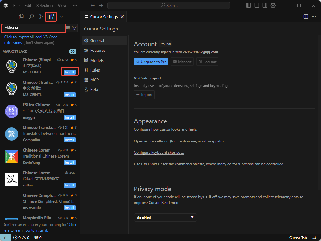Screen dimensions: 321x241
Task: Split the editor to the right
Action: pos(306,17)
